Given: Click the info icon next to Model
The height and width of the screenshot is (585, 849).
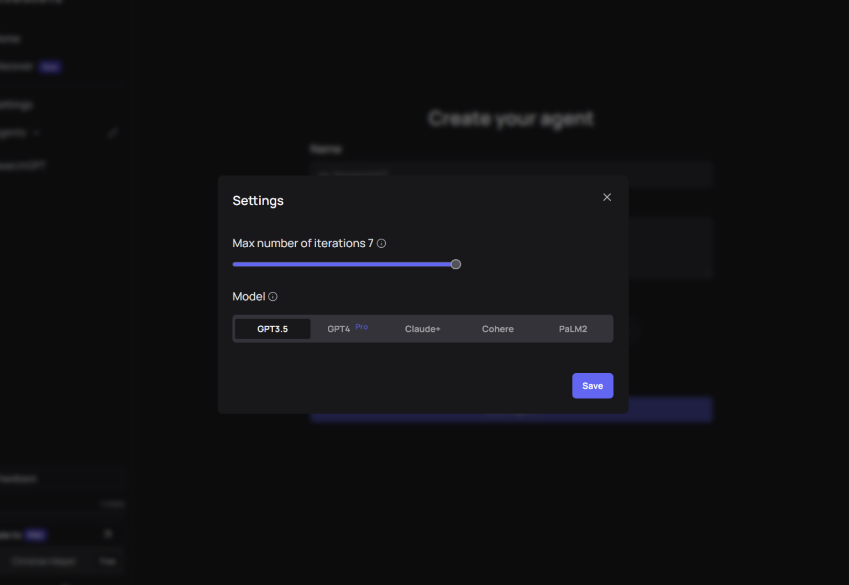Looking at the screenshot, I should (272, 297).
